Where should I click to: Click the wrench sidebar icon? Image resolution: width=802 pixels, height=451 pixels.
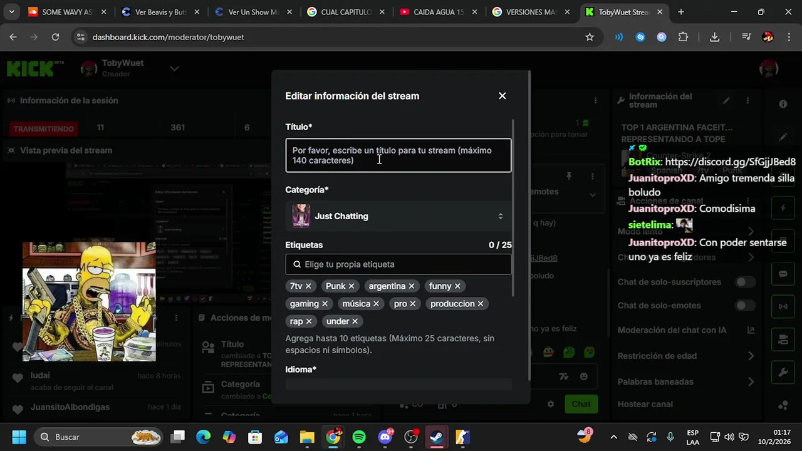coord(783,372)
